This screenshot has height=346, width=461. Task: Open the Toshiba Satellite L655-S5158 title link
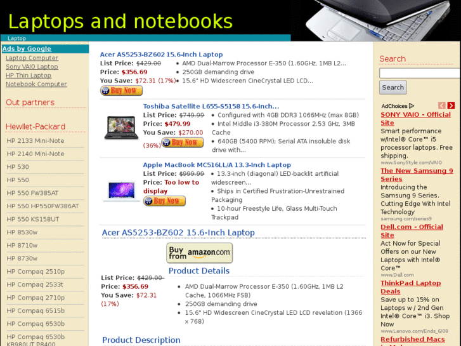coord(211,106)
